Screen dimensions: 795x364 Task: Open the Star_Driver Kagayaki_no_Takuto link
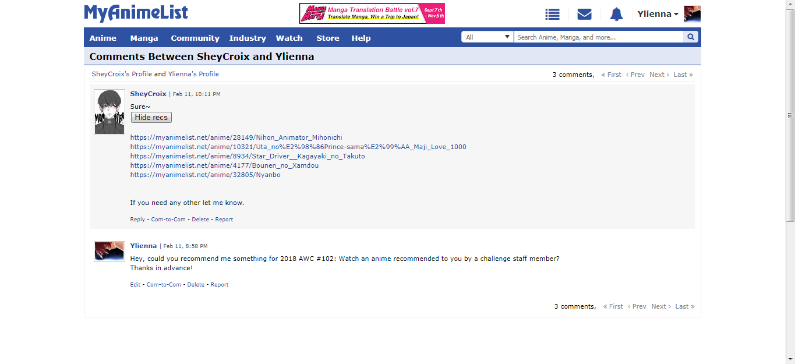coord(248,156)
